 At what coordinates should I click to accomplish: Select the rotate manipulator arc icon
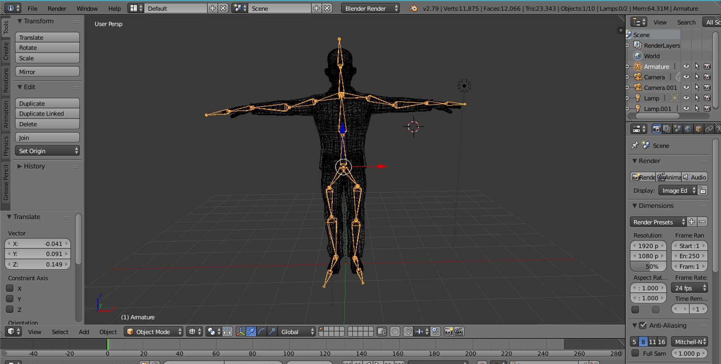[261, 332]
